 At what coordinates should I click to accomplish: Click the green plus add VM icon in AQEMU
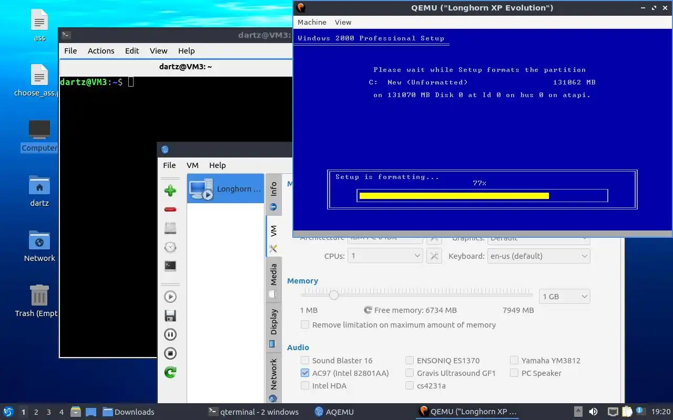(x=170, y=191)
